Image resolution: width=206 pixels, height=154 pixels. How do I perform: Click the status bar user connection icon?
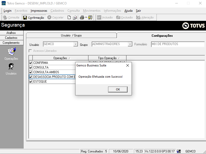tap(179, 151)
